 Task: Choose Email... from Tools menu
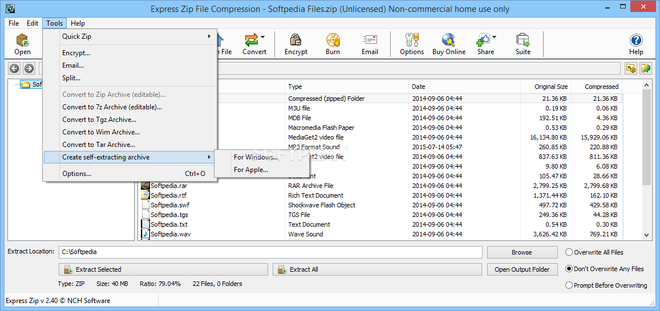point(130,66)
